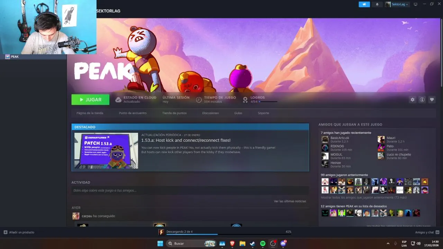Open Steam taskbar icon
The width and height of the screenshot is (443, 249).
[252, 243]
